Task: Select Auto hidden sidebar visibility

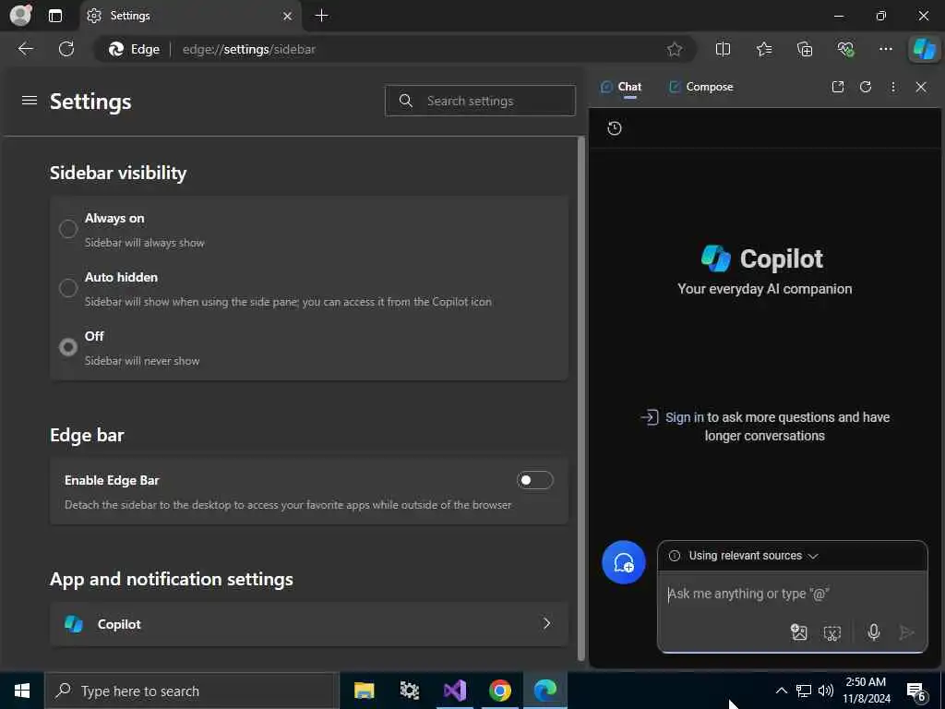Action: click(x=68, y=288)
